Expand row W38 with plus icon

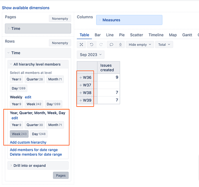80,93
